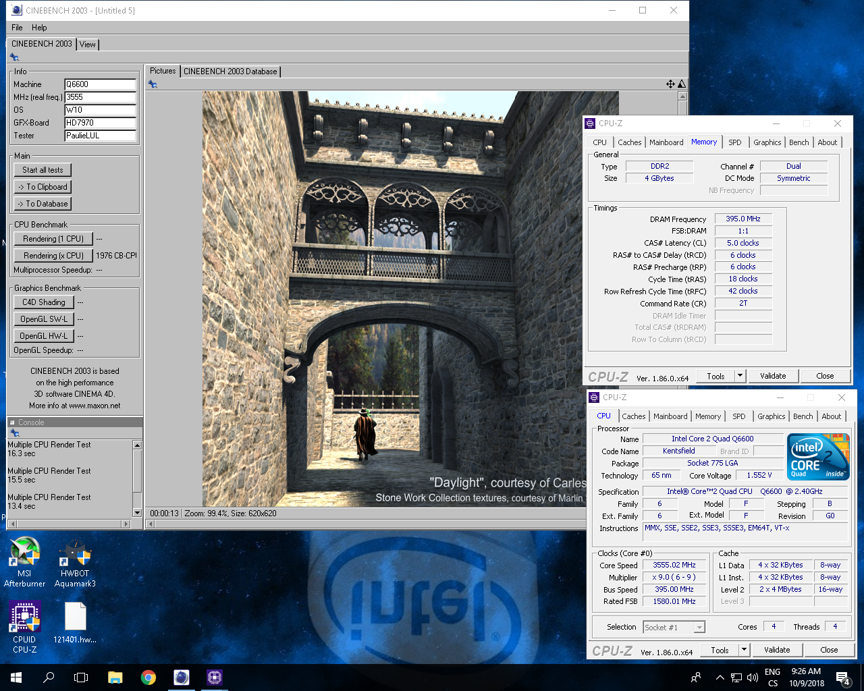Switch to the View tab in CINEBENCH

coord(88,45)
